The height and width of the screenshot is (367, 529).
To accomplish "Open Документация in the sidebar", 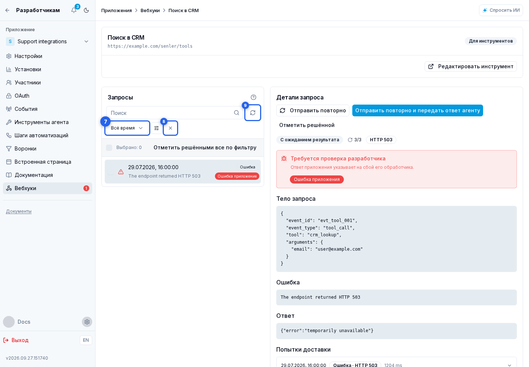I will pyautogui.click(x=48, y=175).
